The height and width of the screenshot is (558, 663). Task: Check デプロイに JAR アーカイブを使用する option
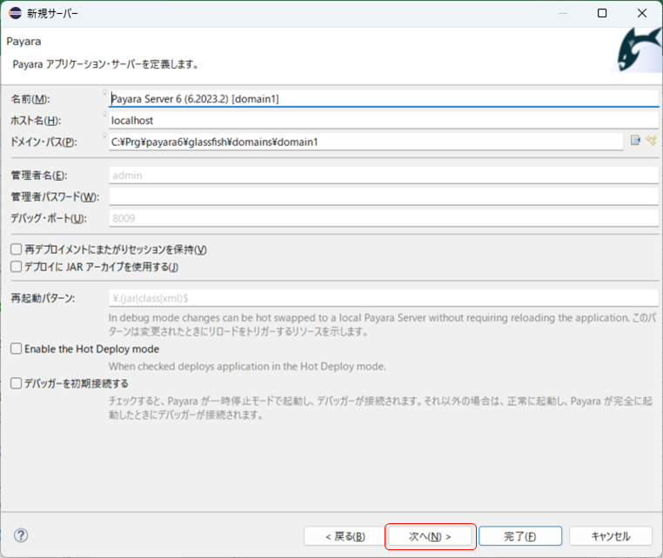(x=16, y=267)
